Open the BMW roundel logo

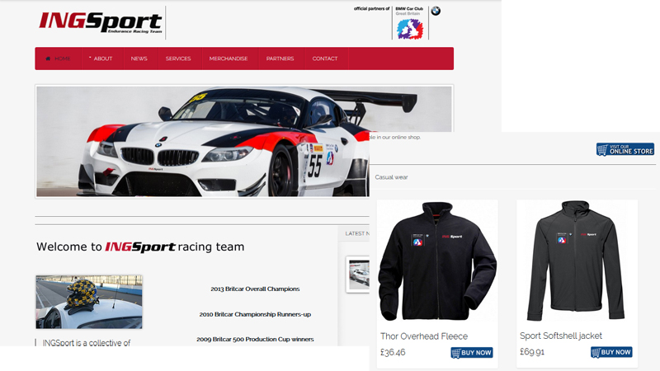[436, 11]
